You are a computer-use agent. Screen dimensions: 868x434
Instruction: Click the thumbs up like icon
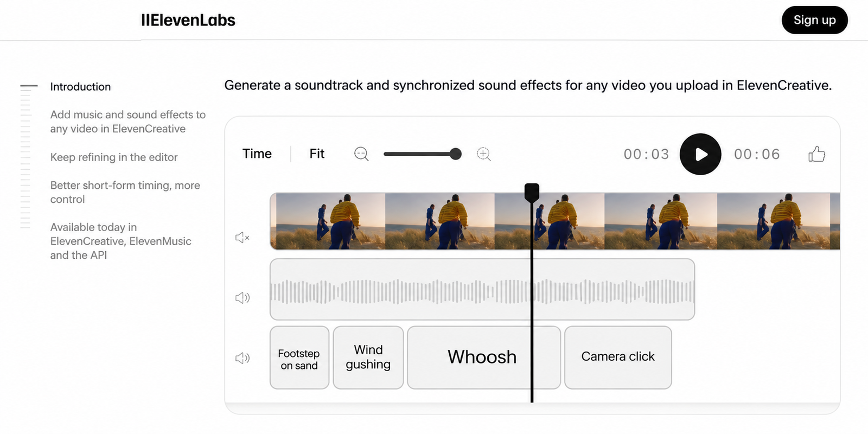[x=816, y=154]
